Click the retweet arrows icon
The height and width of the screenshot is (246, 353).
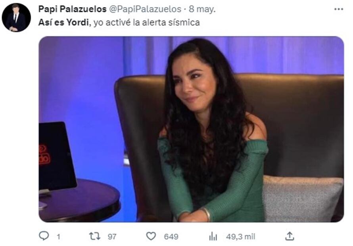pos(94,236)
